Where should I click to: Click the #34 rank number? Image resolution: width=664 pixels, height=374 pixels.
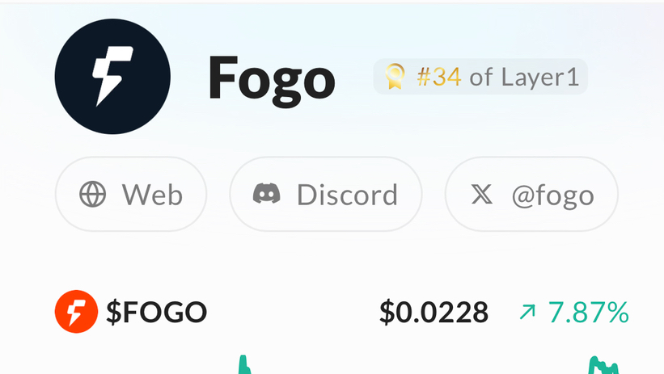point(439,77)
